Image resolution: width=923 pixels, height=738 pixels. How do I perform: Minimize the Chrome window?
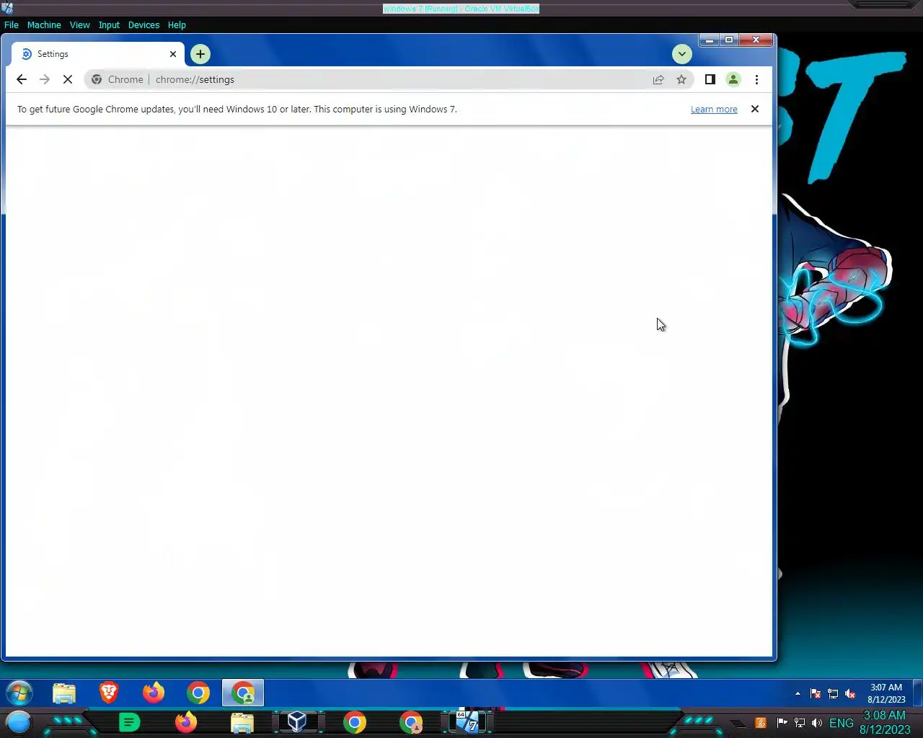point(710,40)
